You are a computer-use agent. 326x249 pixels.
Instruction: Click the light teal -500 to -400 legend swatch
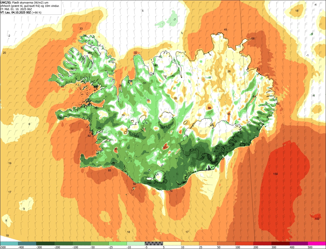pos(9,243)
